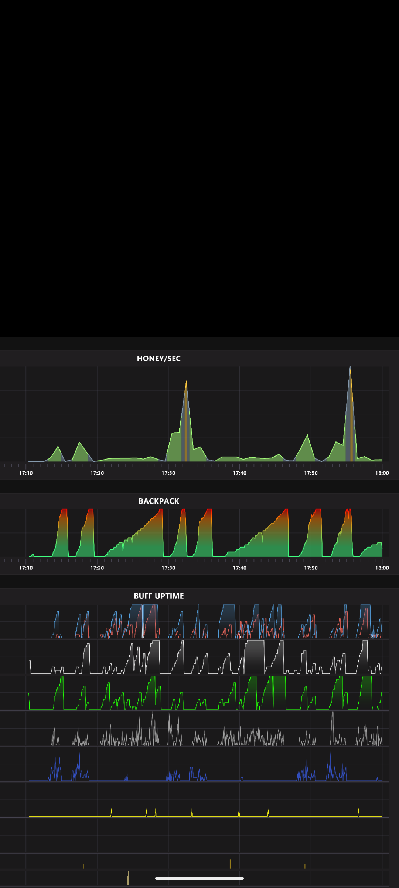Click tallest honey spike near 17:55

[x=350, y=368]
